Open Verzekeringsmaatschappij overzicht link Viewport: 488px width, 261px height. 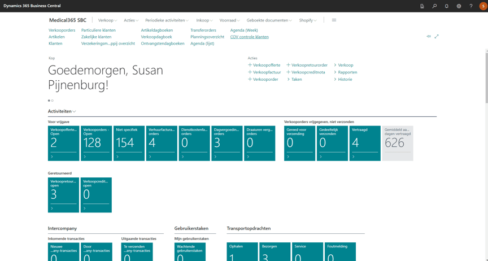108,43
